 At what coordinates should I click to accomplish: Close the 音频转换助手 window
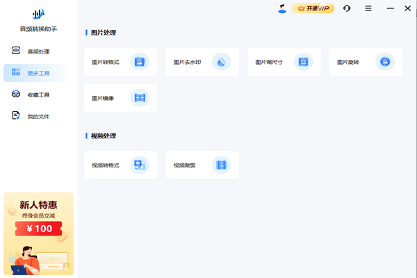click(x=408, y=8)
